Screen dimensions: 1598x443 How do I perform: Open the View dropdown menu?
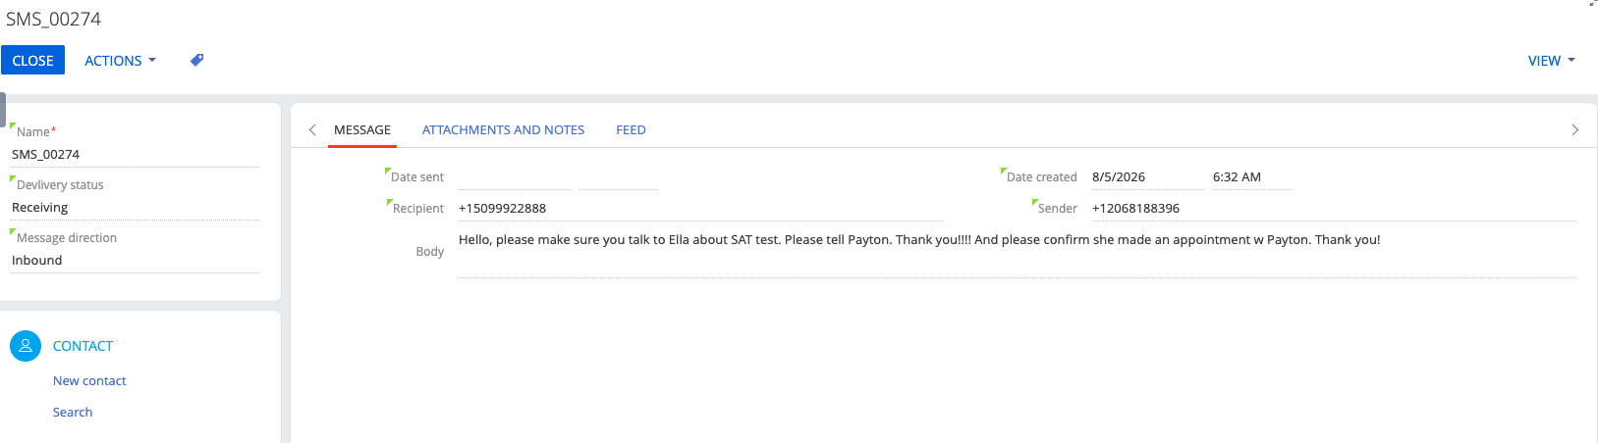point(1551,61)
